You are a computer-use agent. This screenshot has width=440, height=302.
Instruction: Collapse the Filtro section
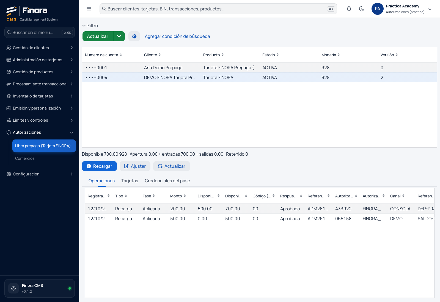(90, 26)
